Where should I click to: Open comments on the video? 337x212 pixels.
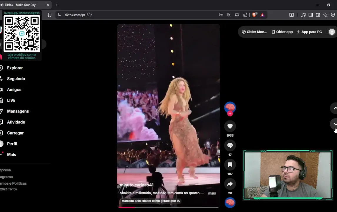click(x=230, y=145)
